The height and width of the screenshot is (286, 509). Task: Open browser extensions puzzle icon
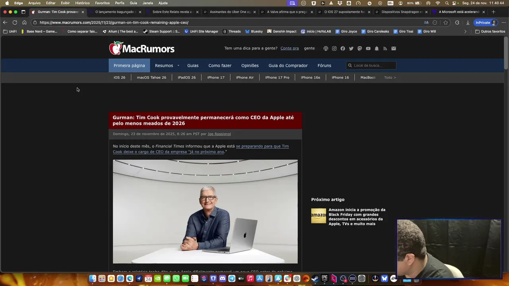point(457,23)
